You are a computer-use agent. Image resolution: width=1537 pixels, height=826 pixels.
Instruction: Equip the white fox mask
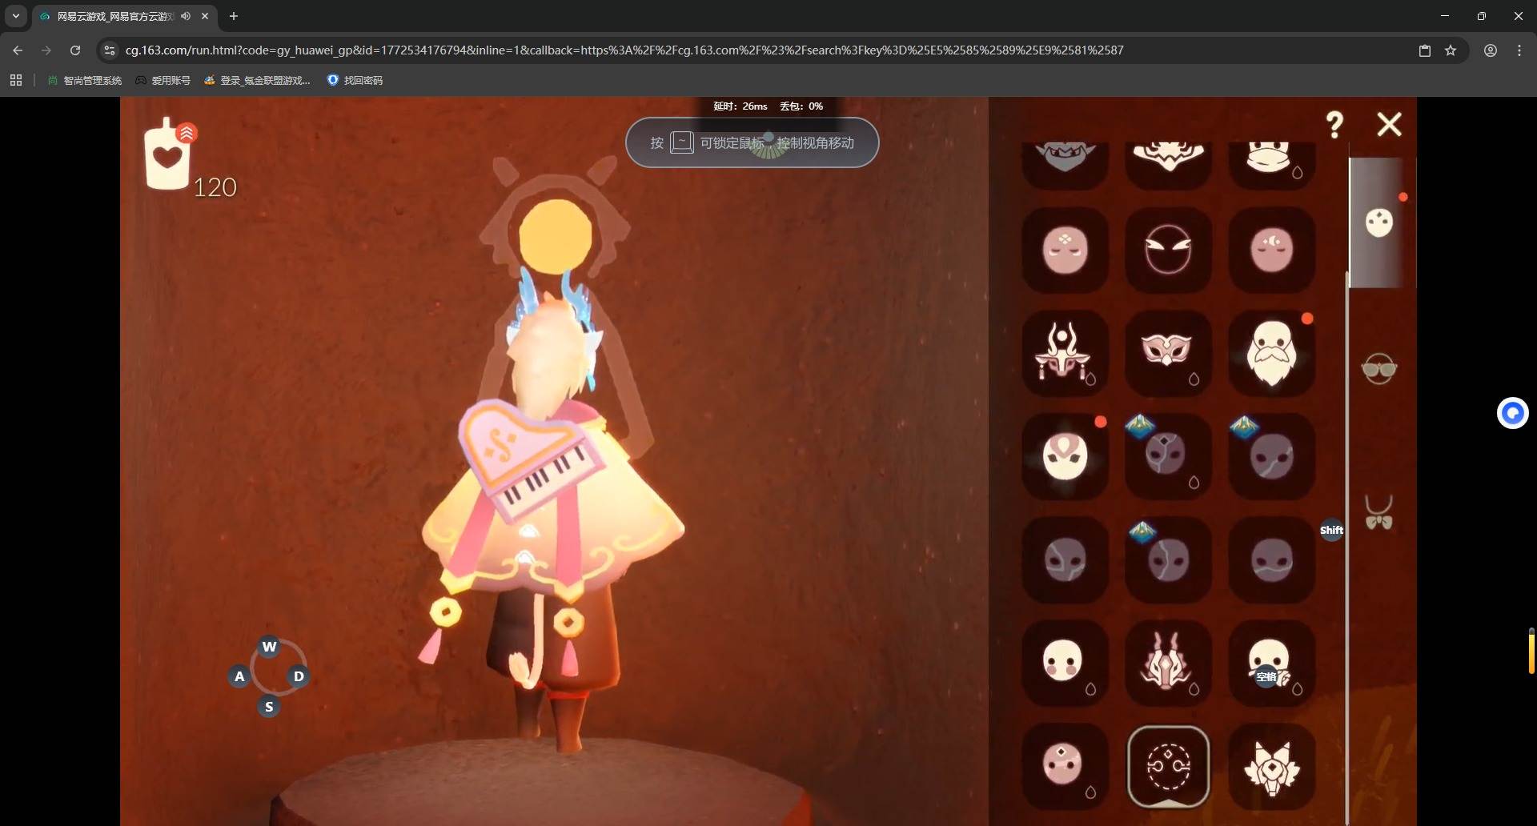1271,766
